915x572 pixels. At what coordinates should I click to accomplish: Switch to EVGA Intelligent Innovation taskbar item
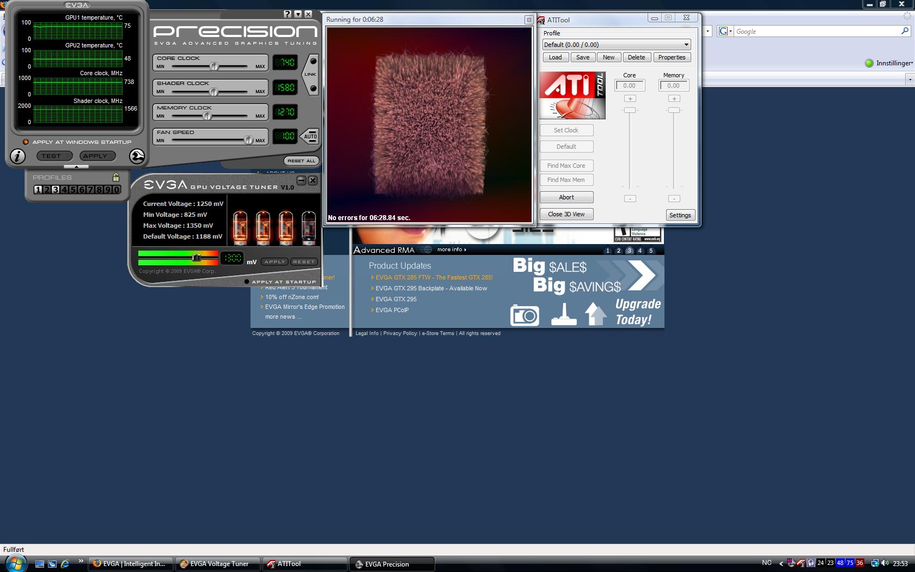131,564
